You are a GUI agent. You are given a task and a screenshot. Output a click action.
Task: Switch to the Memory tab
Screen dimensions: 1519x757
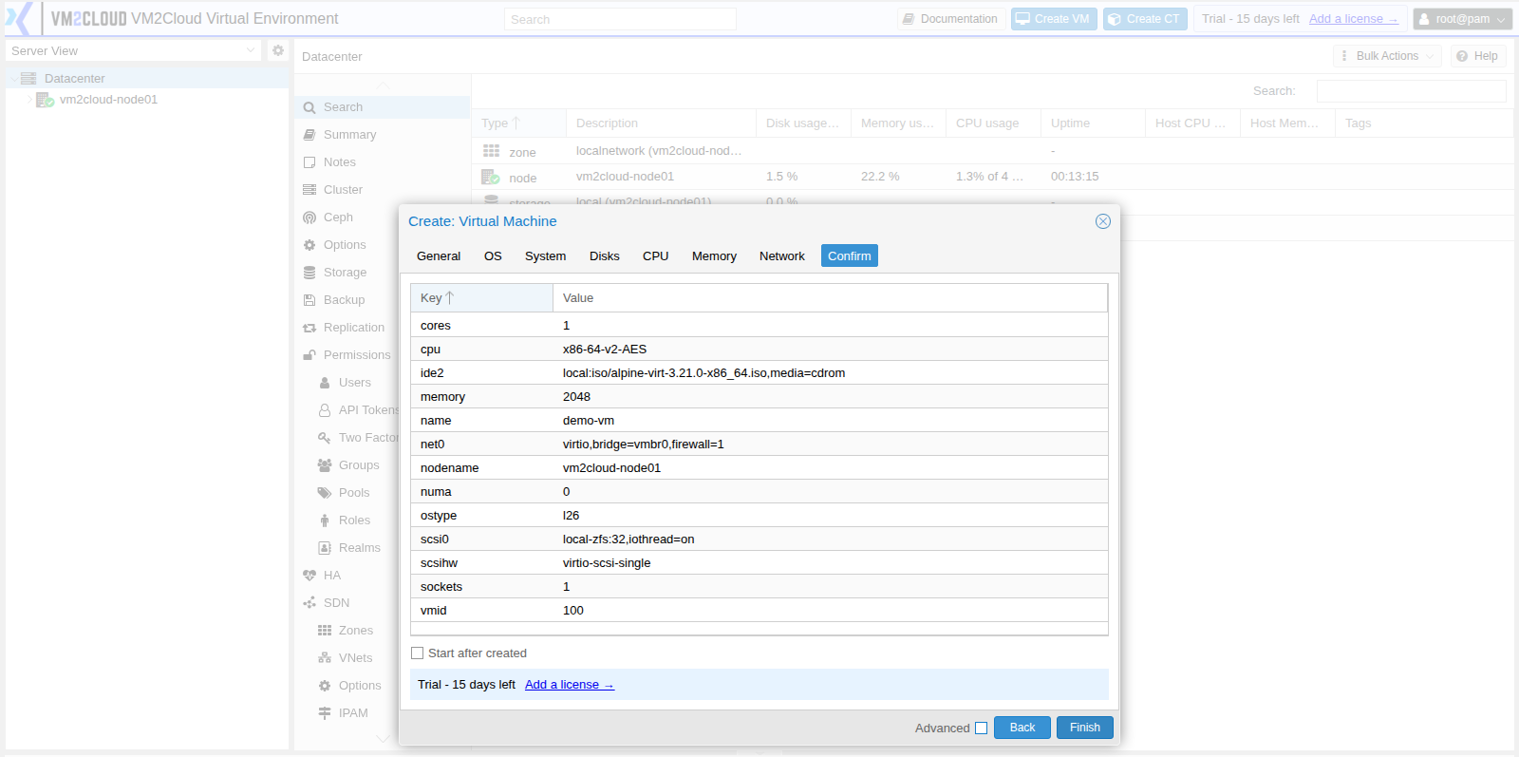(x=714, y=256)
